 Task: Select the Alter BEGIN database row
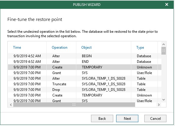coord(85,56)
